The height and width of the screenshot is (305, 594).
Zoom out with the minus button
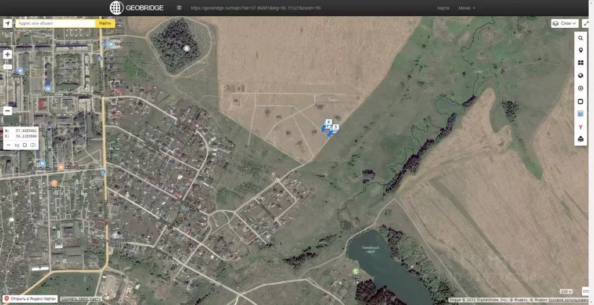(8, 111)
